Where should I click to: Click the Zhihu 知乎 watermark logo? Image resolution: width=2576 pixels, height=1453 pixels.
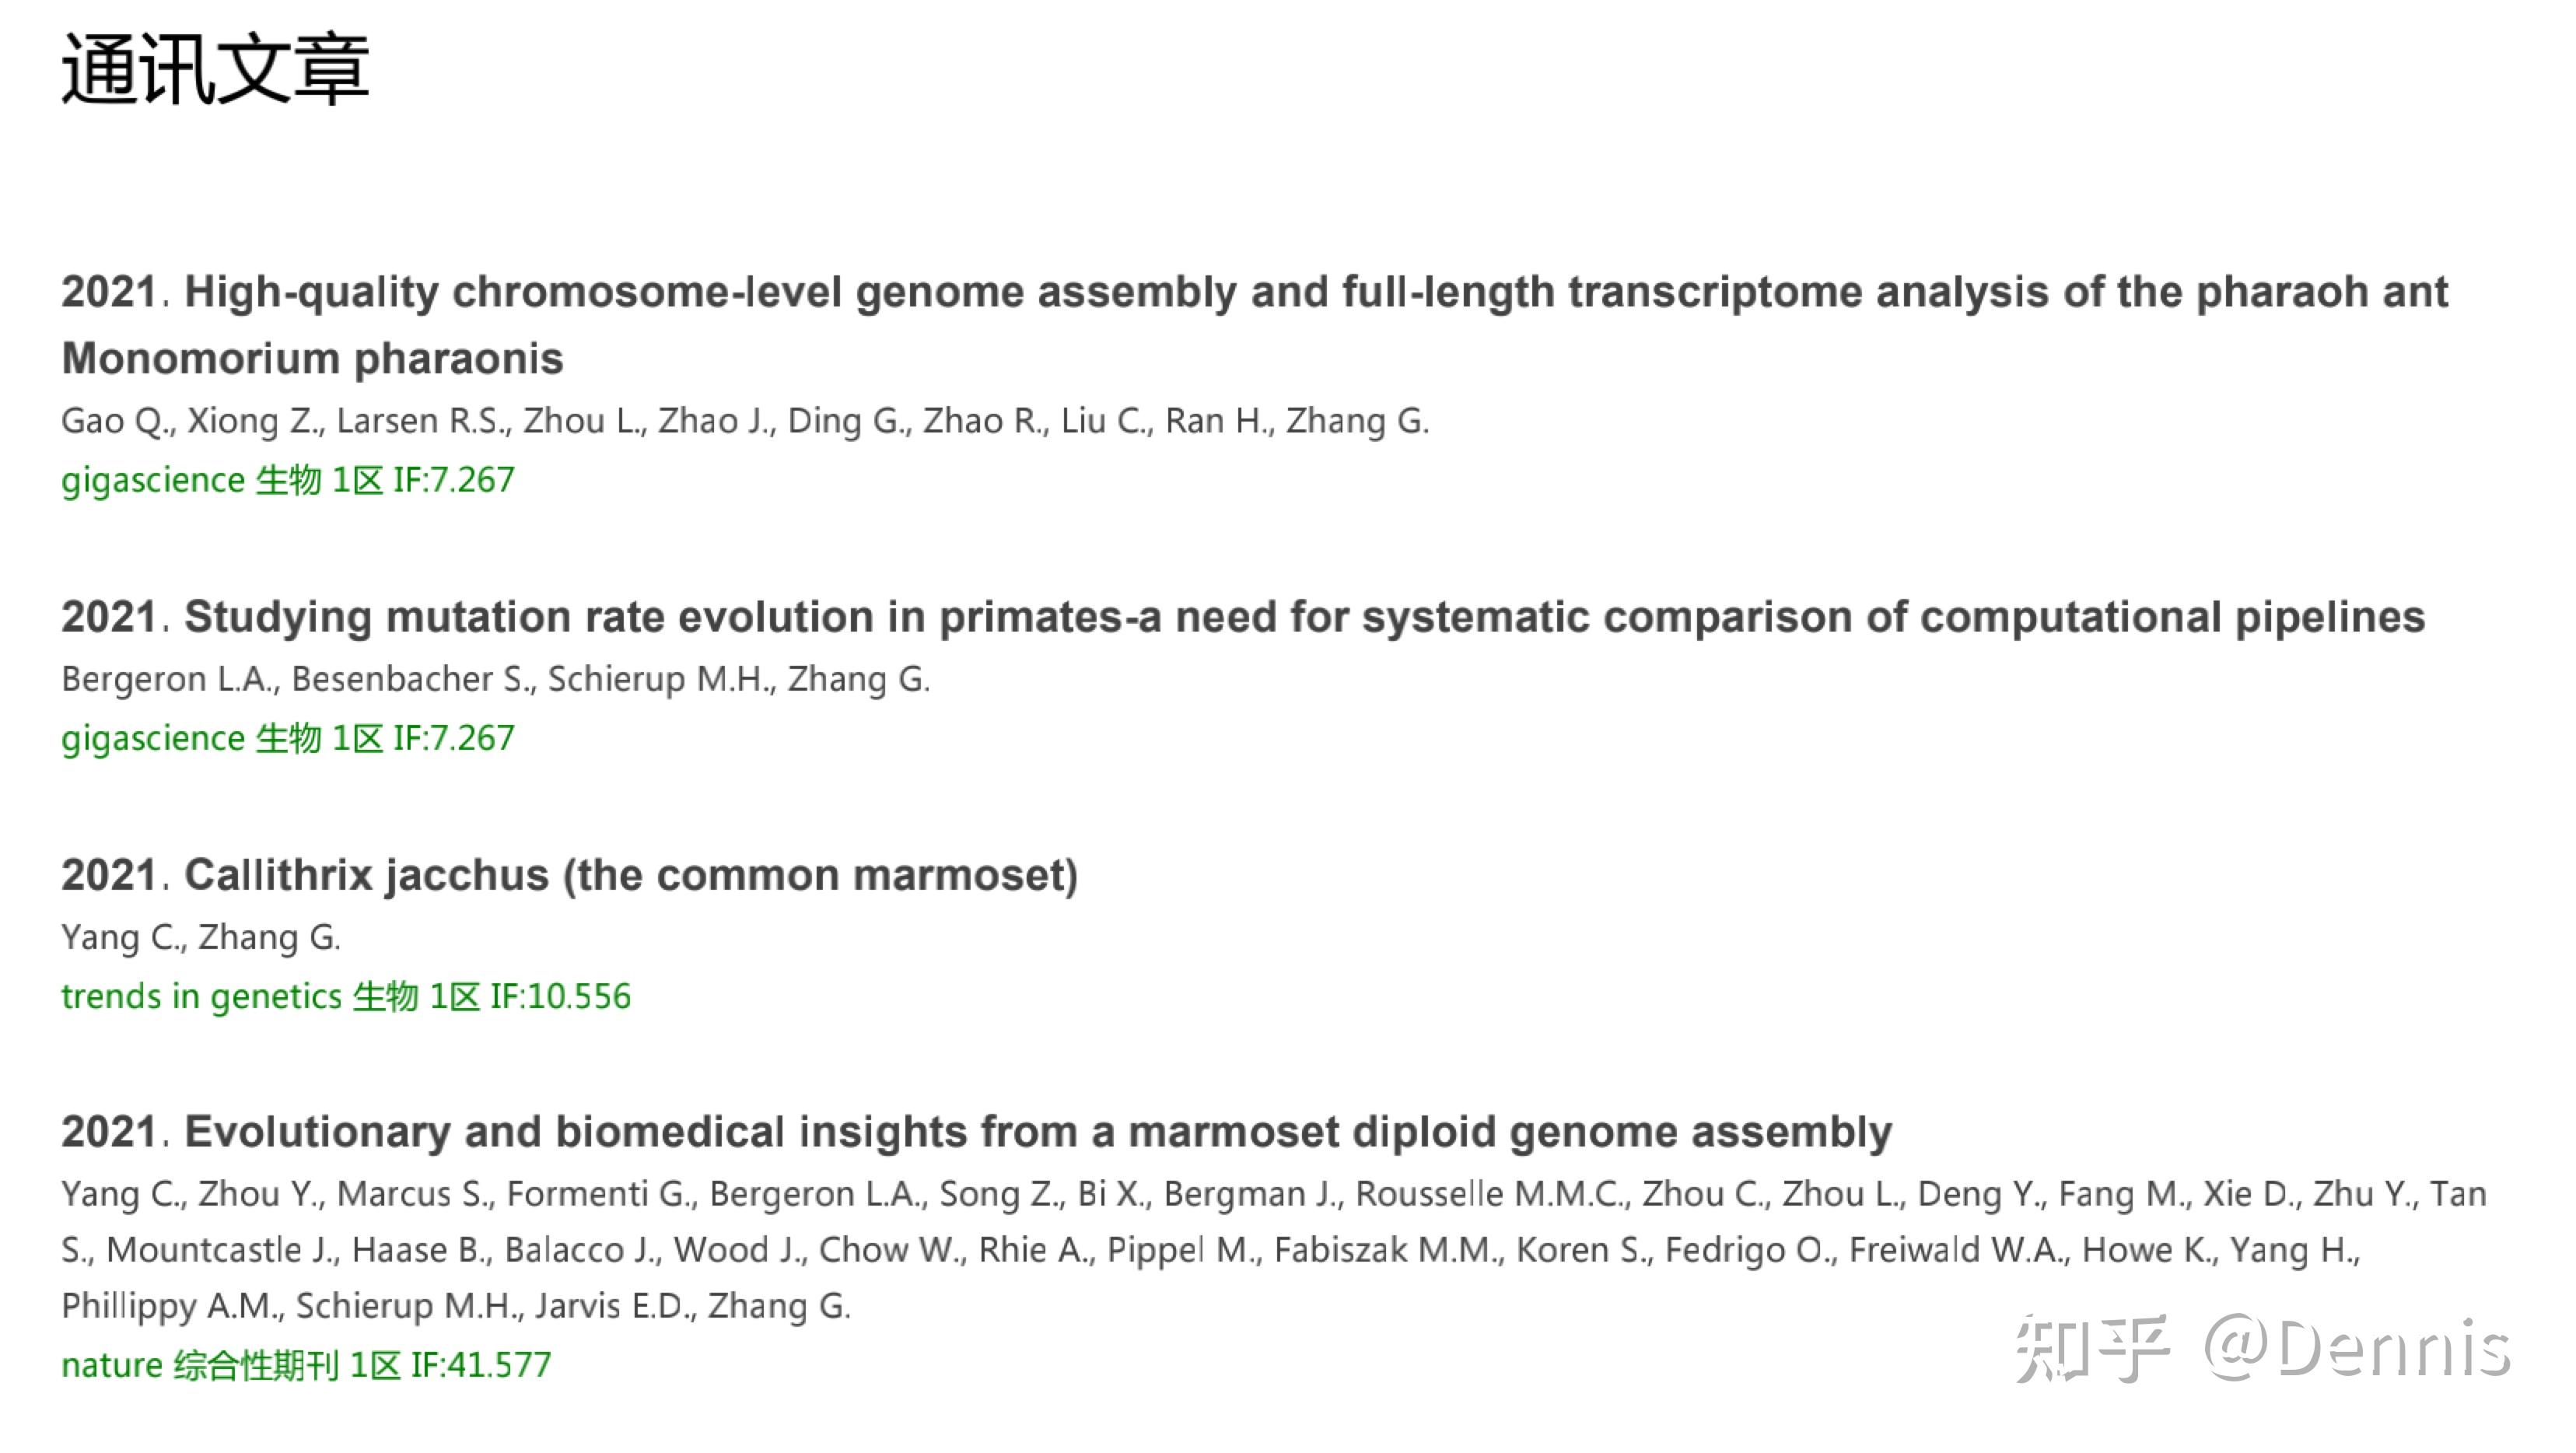pos(2092,1349)
